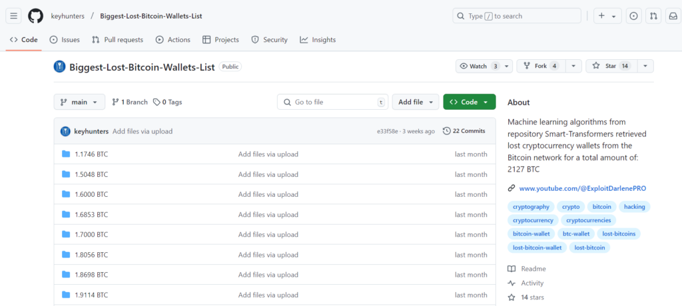Screen dimensions: 682x306
Task: Click the repository avatar next to title
Action: [59, 67]
